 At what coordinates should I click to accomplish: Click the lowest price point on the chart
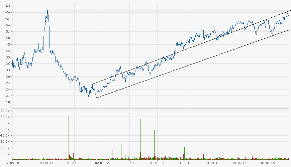[x=96, y=98]
